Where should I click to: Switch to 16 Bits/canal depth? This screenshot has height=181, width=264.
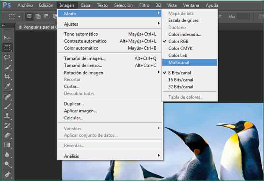pyautogui.click(x=181, y=80)
